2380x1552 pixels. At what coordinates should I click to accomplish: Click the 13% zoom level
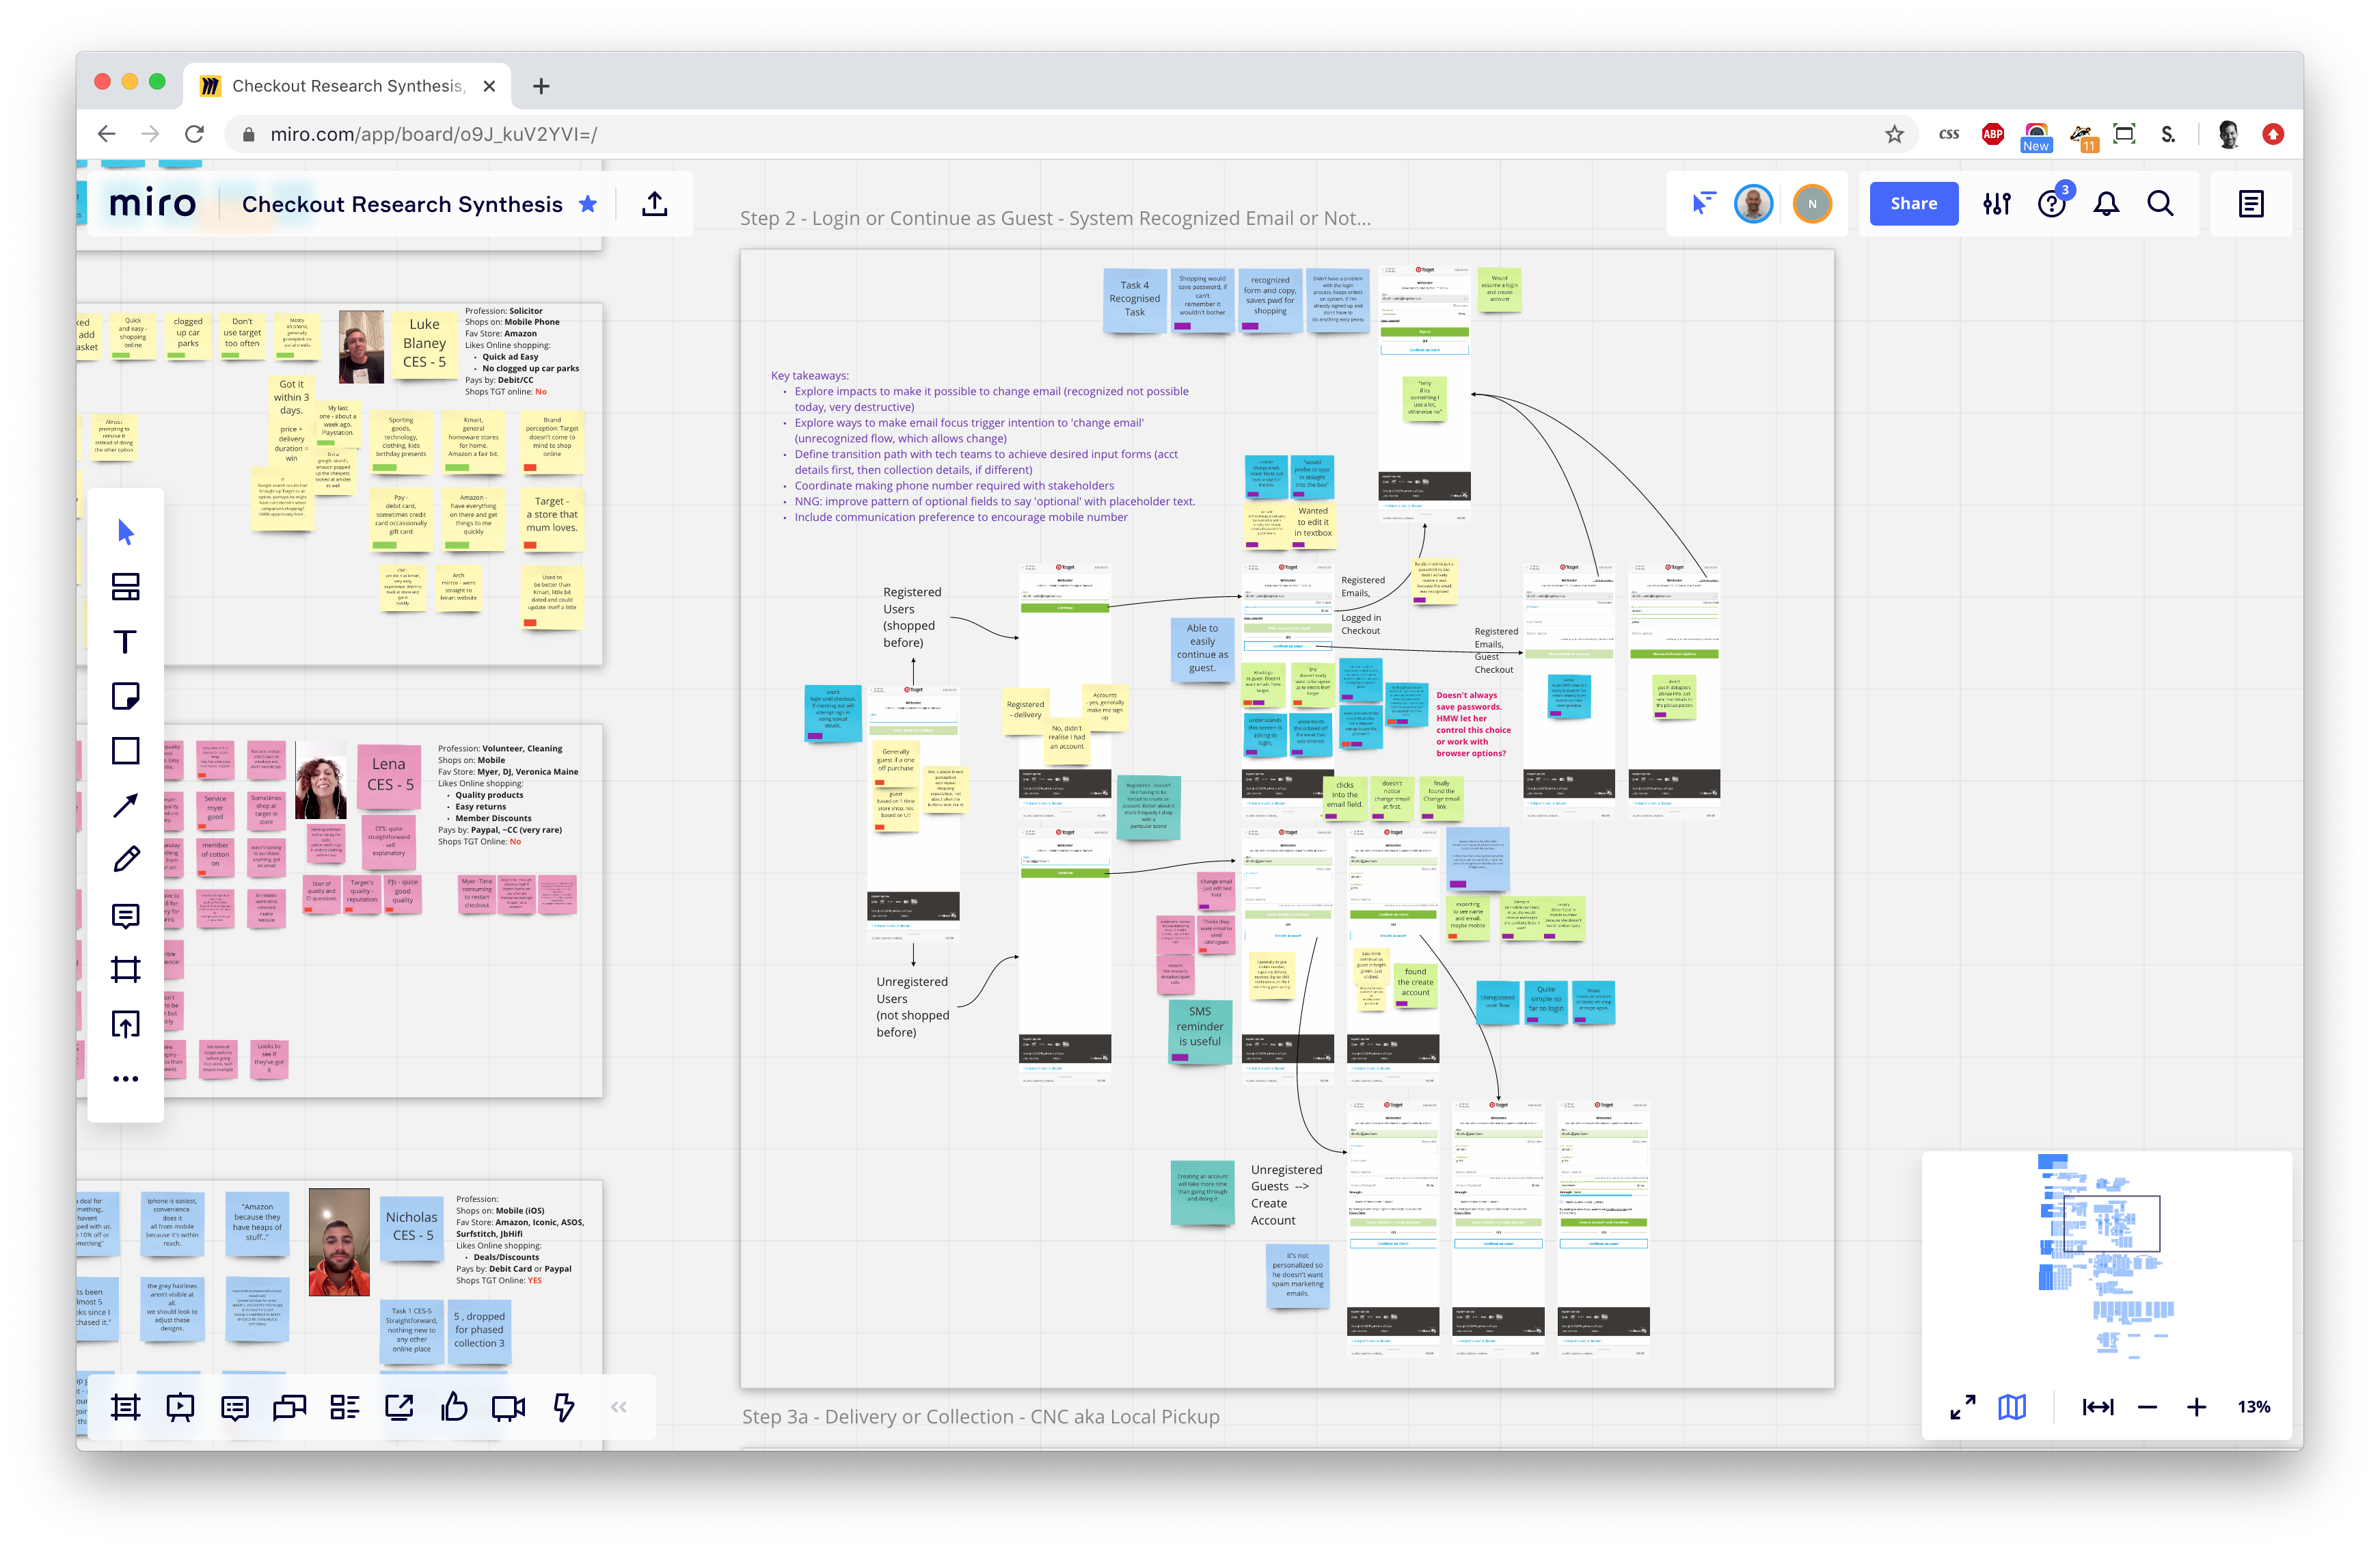2253,1407
